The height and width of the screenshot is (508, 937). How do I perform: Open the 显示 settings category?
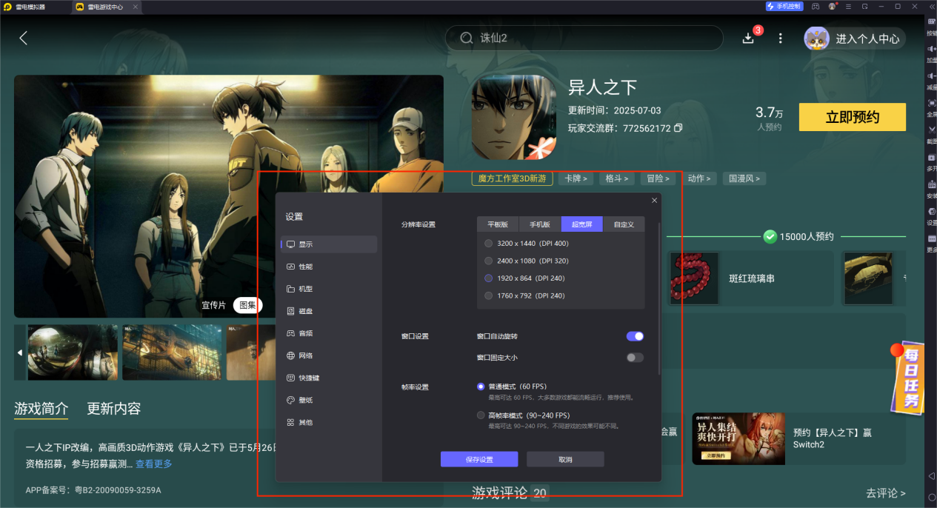(329, 244)
